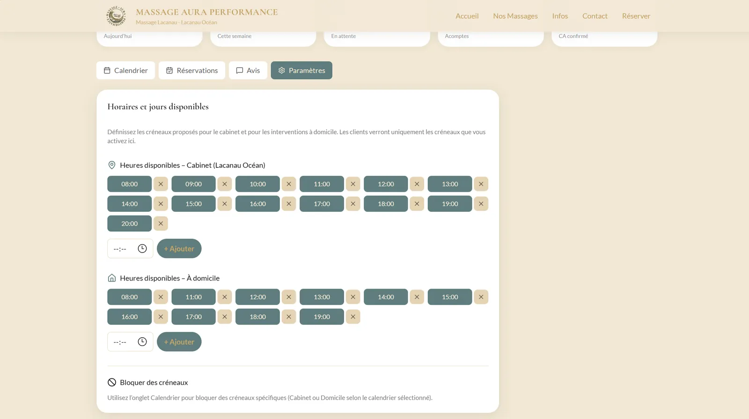Viewport: 749px width, 419px height.
Task: Remove the 11:00 À domicile slot
Action: [x=225, y=297]
